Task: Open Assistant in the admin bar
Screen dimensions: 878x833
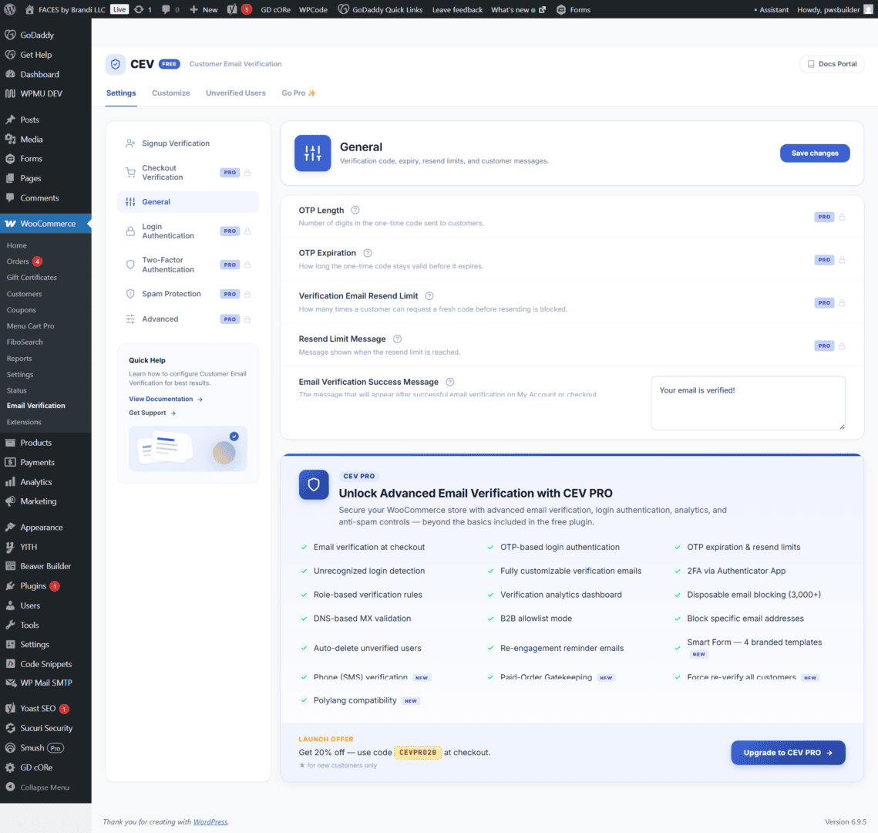Action: (x=771, y=9)
